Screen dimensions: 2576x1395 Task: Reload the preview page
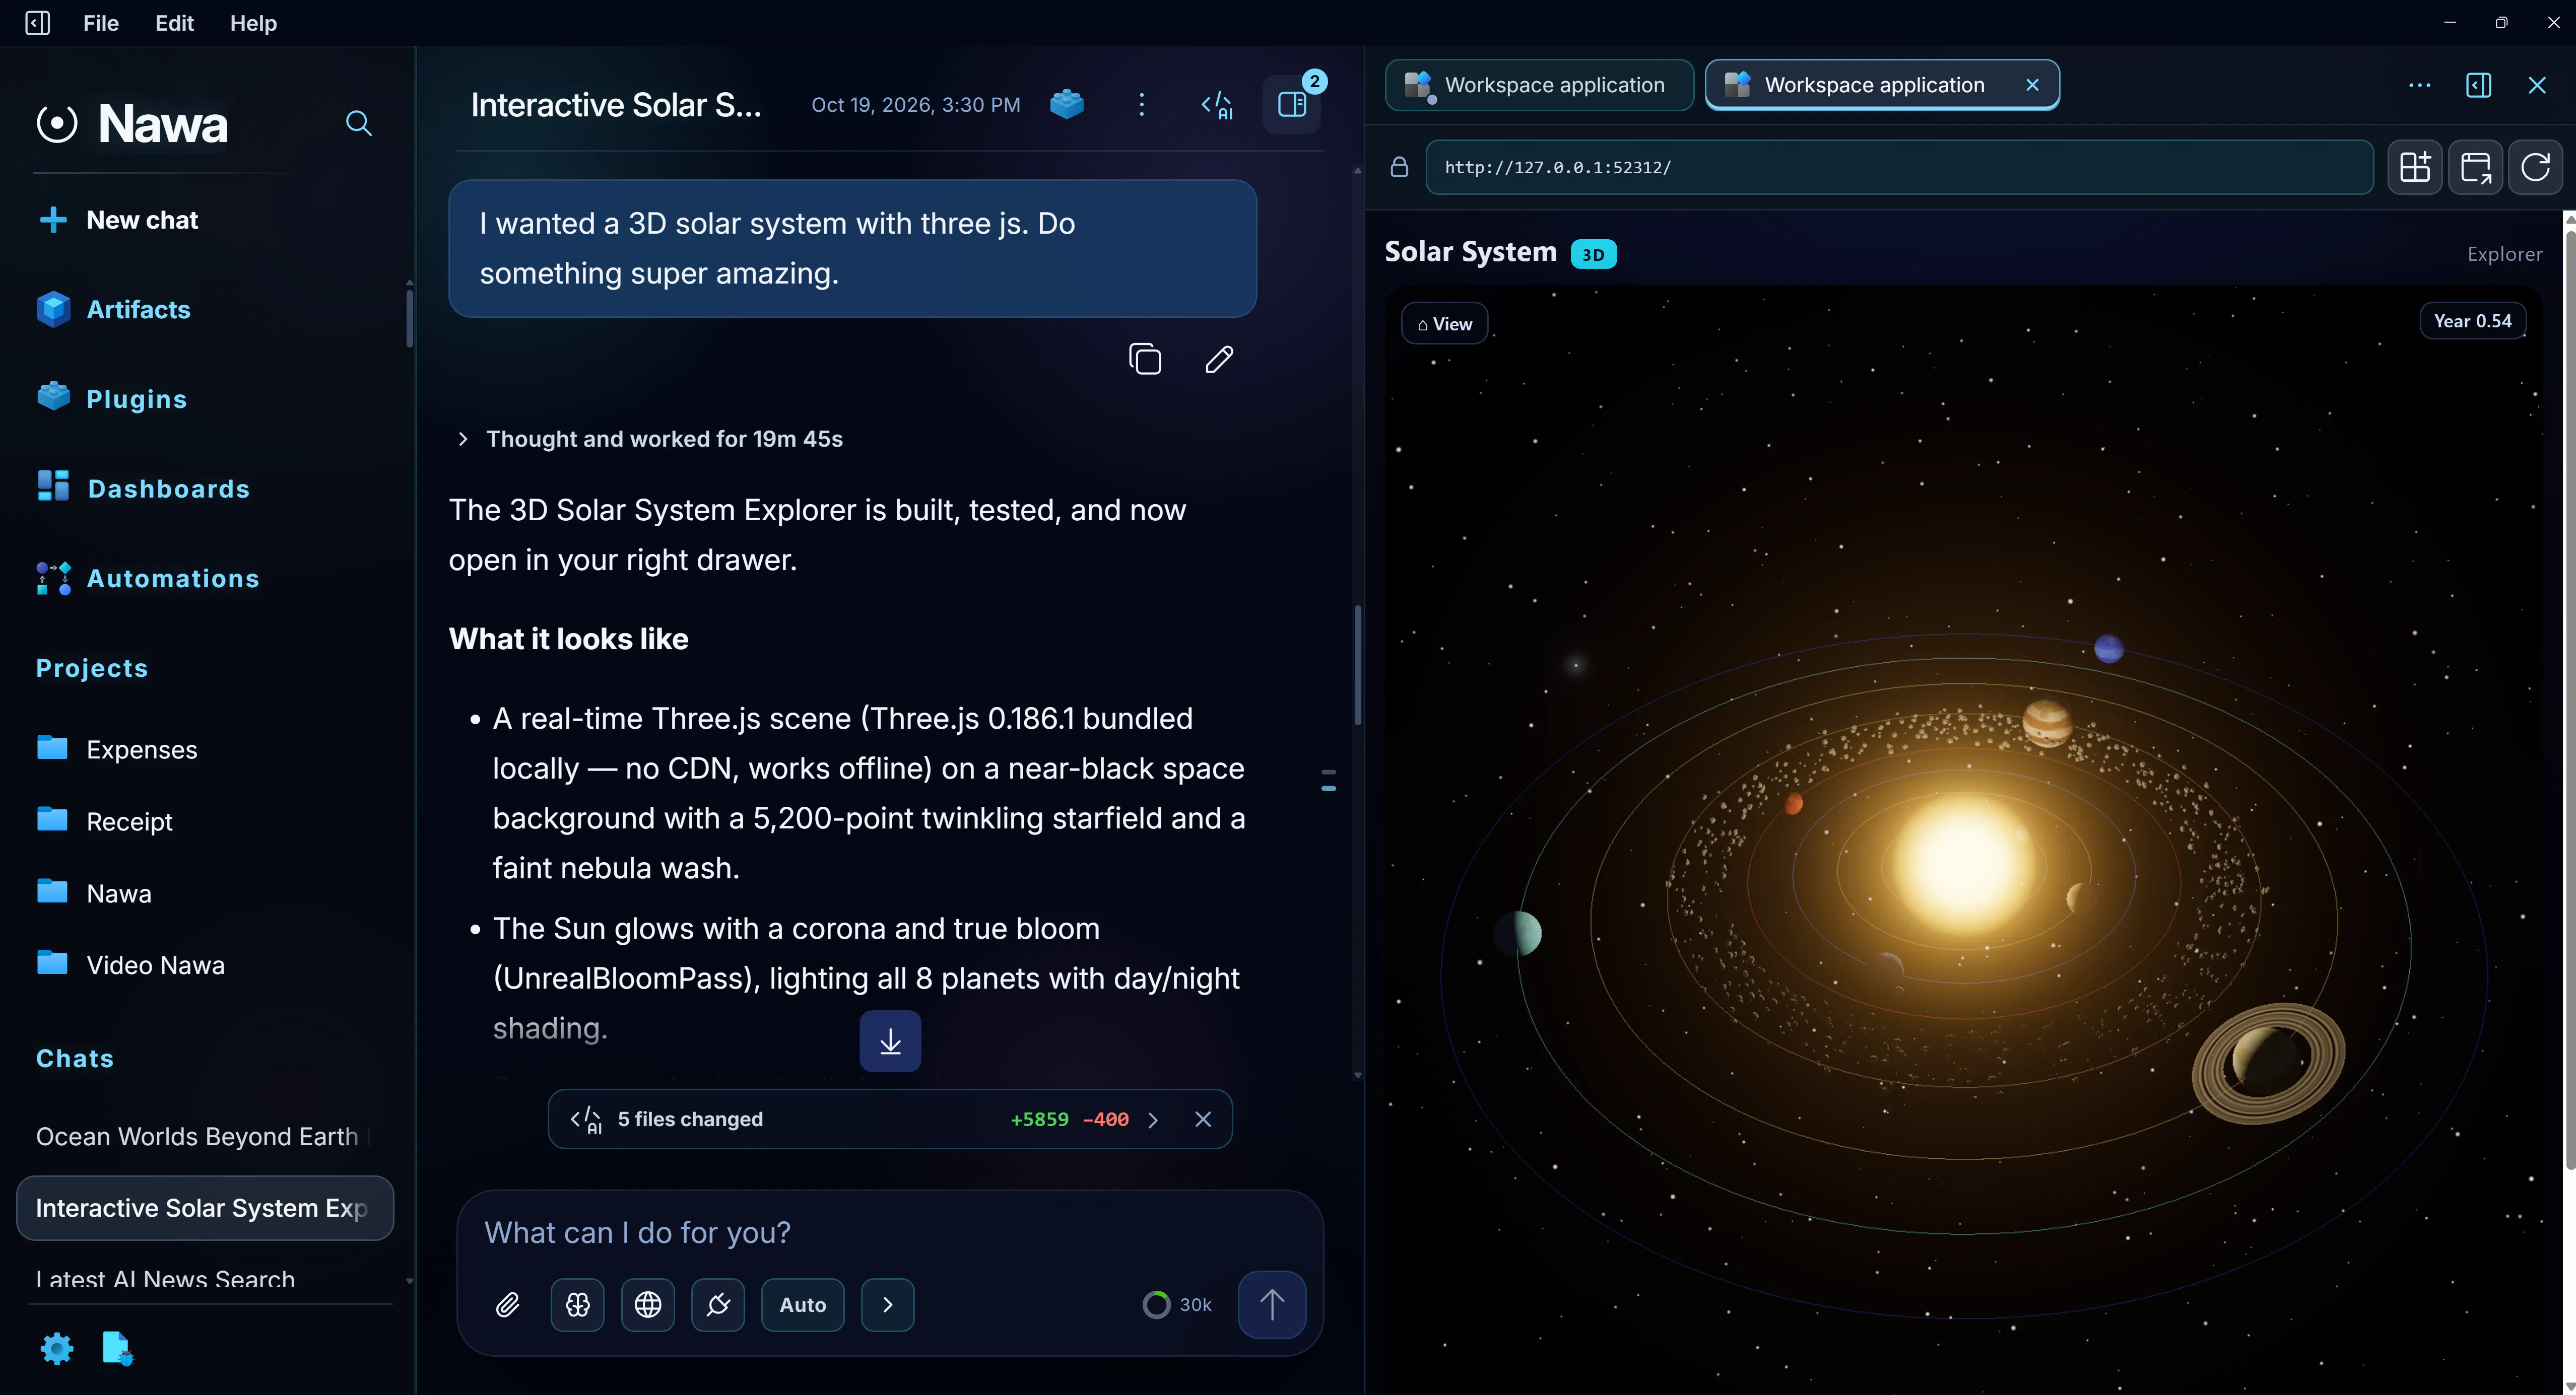coord(2535,167)
